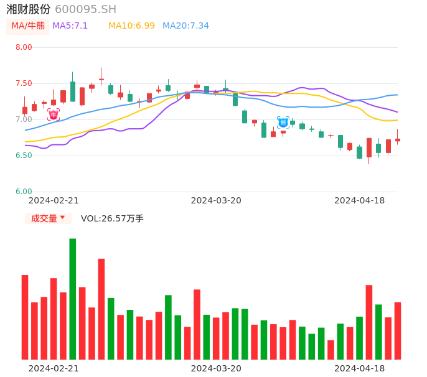427x377 pixels.
Task: Open the 成交量 indicator dropdown
Action: pos(48,218)
